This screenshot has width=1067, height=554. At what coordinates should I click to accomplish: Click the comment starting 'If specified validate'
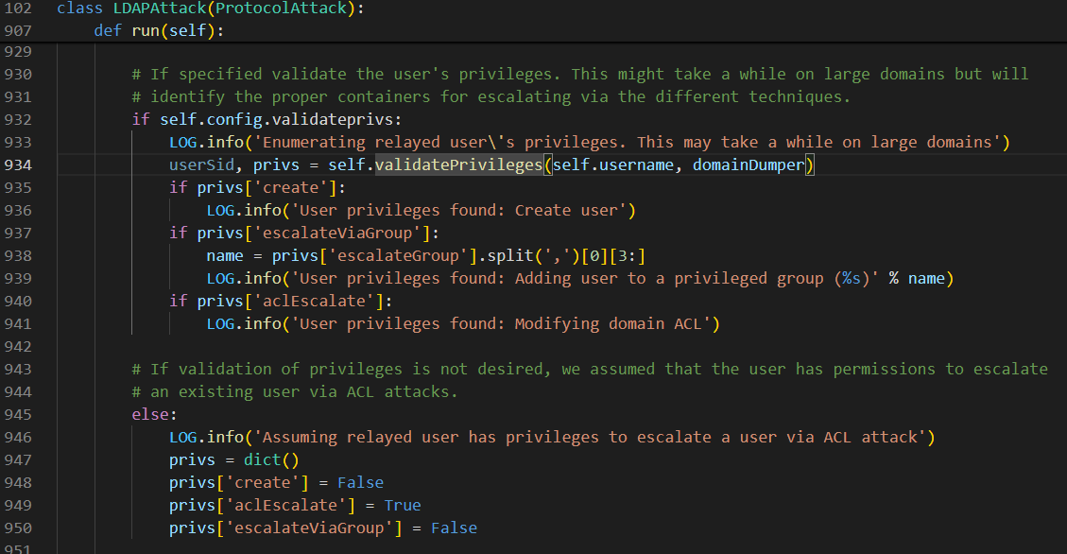[x=578, y=74]
